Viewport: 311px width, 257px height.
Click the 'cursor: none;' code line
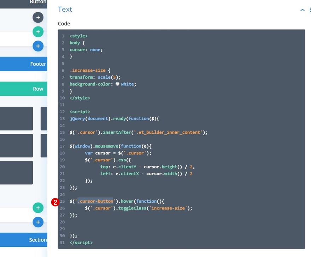coord(86,50)
